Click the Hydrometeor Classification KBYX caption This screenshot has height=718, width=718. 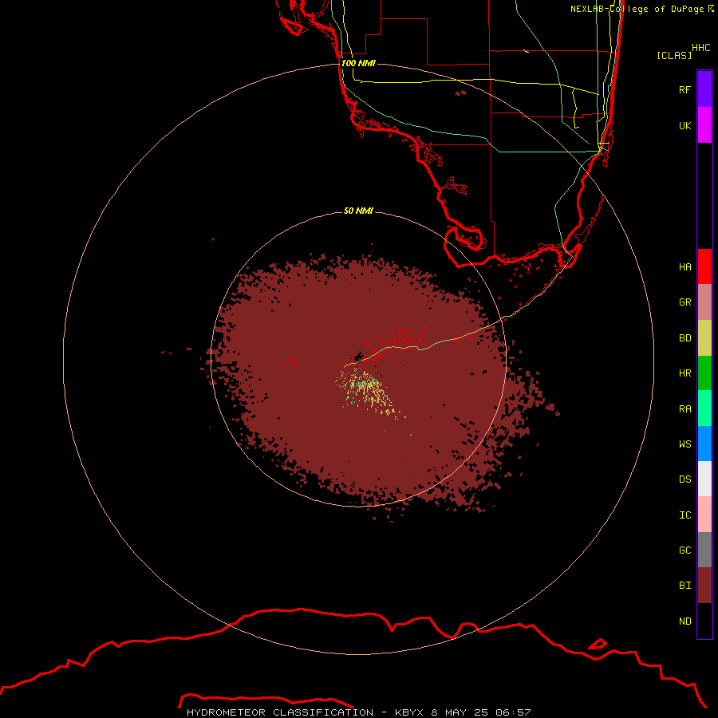[358, 712]
